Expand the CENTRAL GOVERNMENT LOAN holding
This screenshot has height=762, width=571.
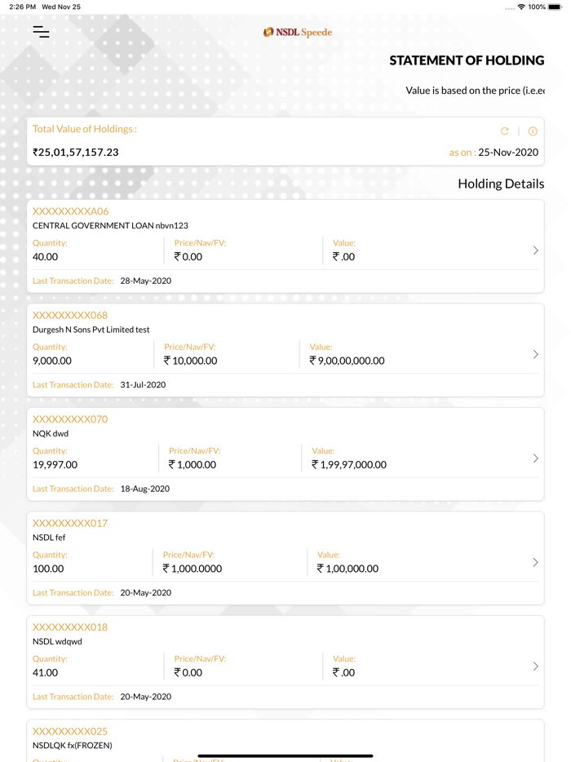536,251
